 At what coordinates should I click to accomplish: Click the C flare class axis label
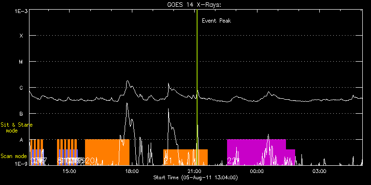coord(21,88)
